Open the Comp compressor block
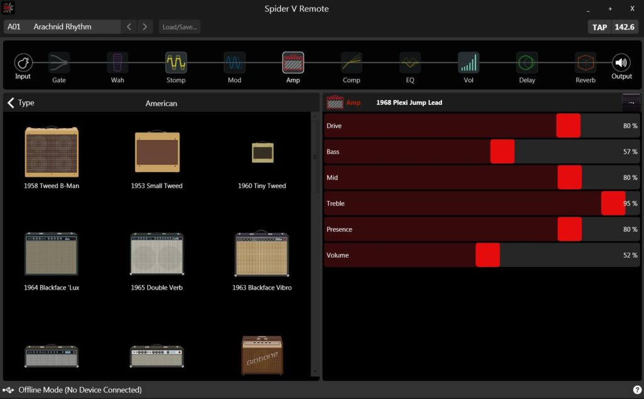644x399 pixels. point(352,63)
